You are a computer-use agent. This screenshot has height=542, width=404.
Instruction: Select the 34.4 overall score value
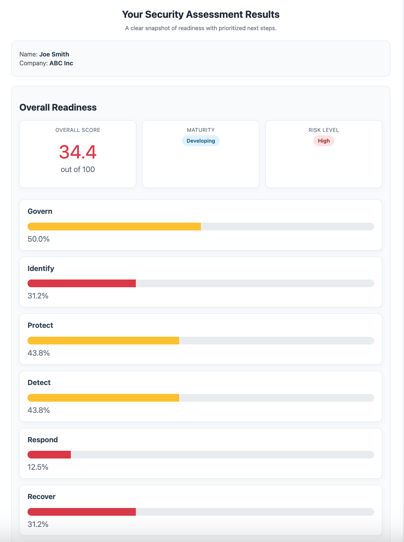tap(78, 152)
